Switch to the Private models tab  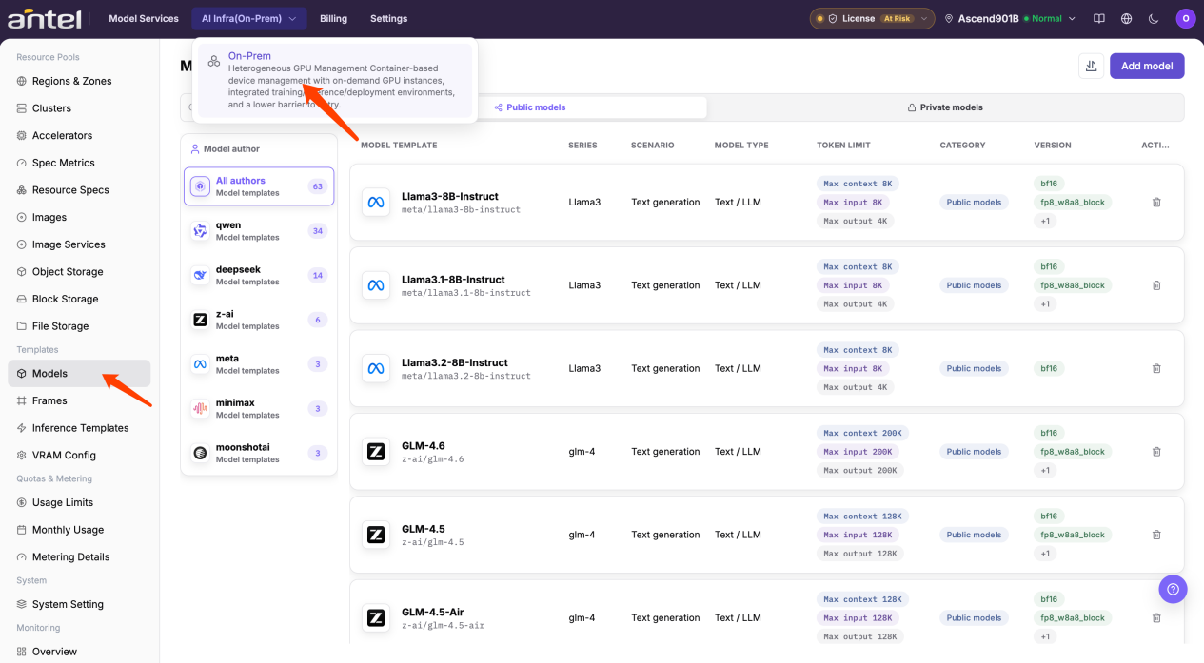(x=945, y=107)
